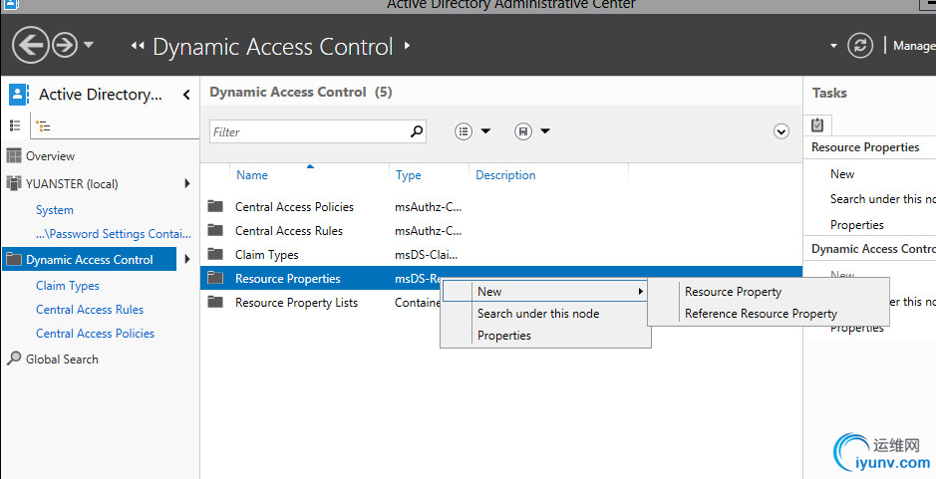Click the Tasks pane clipboard icon
Screen dimensions: 936x479
pyautogui.click(x=817, y=124)
